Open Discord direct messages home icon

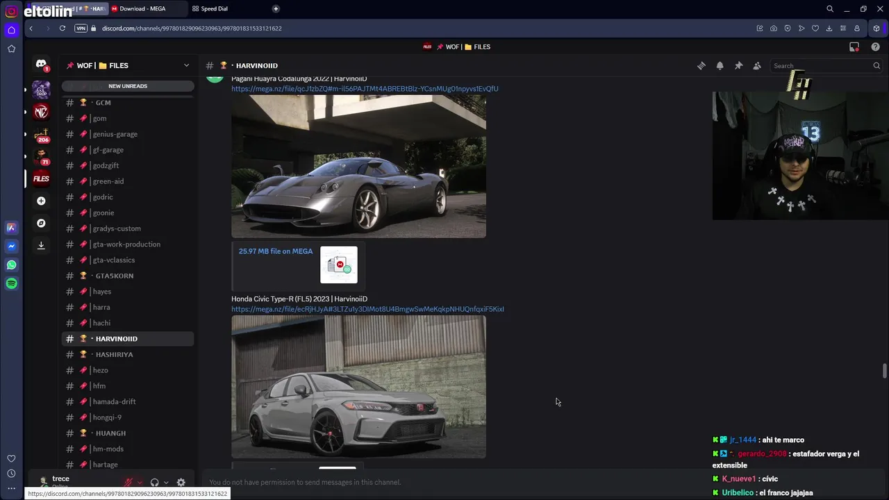click(41, 65)
